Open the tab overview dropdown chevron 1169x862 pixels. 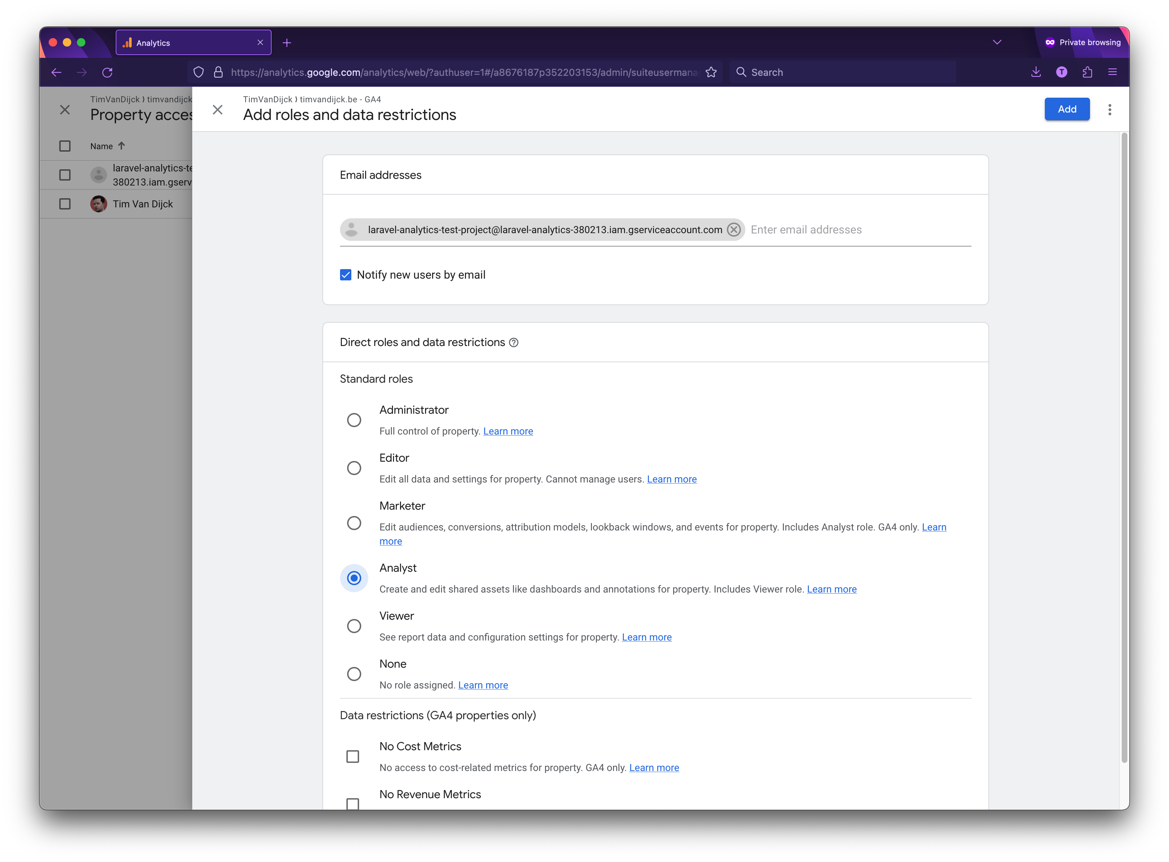point(997,42)
